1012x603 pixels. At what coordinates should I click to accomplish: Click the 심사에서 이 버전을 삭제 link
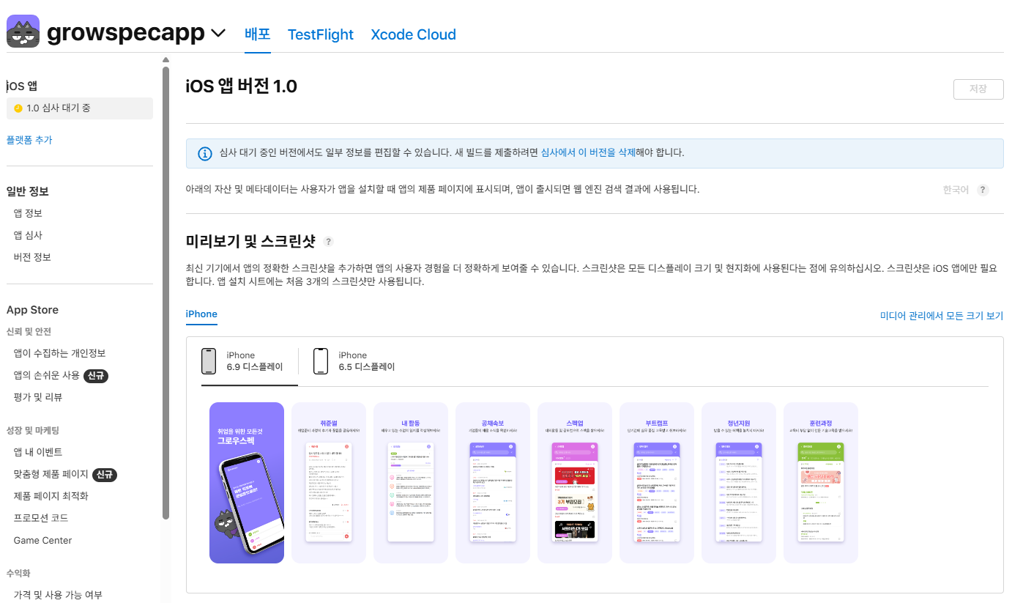point(587,153)
